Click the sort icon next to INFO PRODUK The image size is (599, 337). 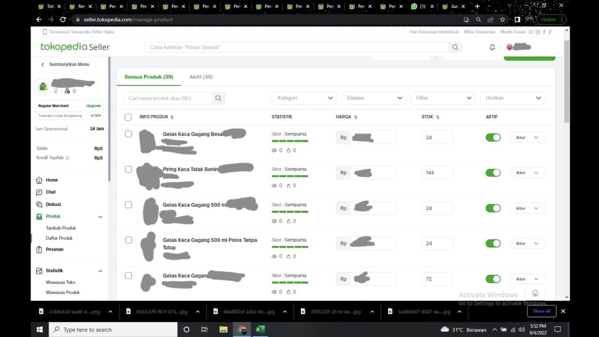172,117
